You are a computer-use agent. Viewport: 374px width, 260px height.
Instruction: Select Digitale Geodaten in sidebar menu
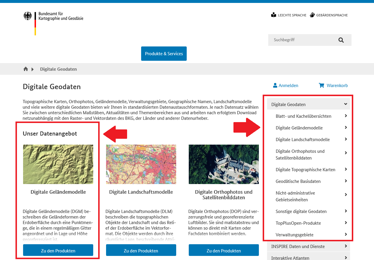click(x=288, y=104)
